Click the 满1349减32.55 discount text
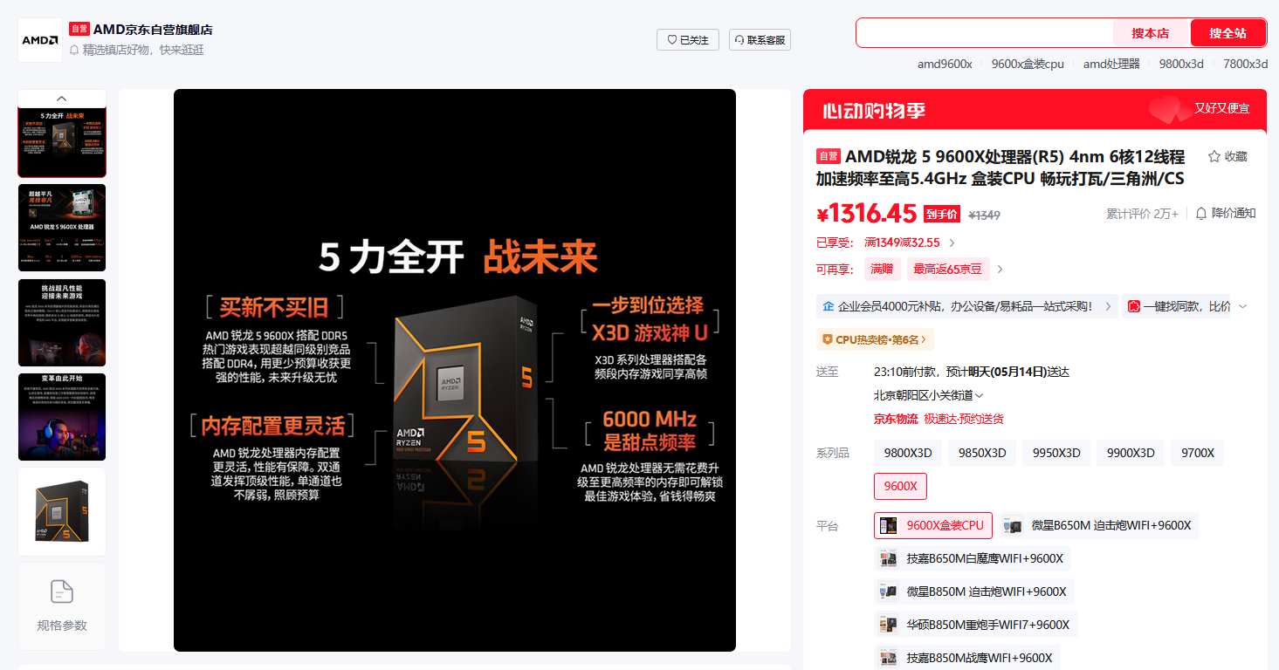Viewport: 1279px width, 670px height. [902, 243]
